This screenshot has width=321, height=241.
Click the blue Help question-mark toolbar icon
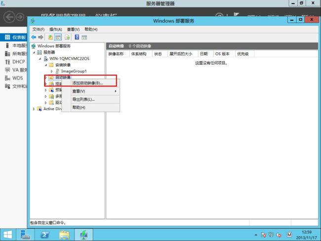77,37
